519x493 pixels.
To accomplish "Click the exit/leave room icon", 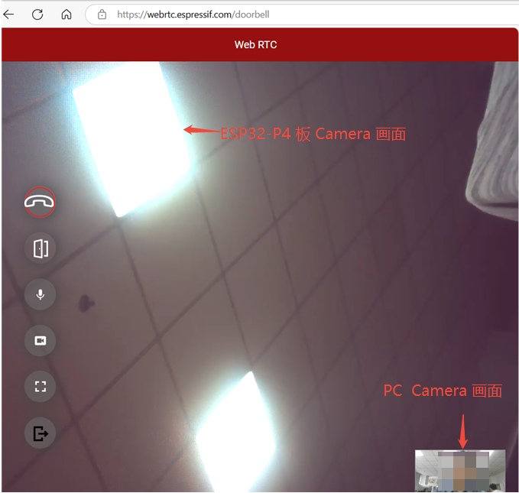I will click(40, 433).
